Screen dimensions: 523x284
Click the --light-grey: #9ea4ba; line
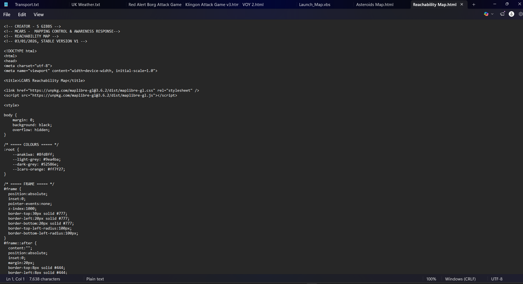tap(36, 160)
